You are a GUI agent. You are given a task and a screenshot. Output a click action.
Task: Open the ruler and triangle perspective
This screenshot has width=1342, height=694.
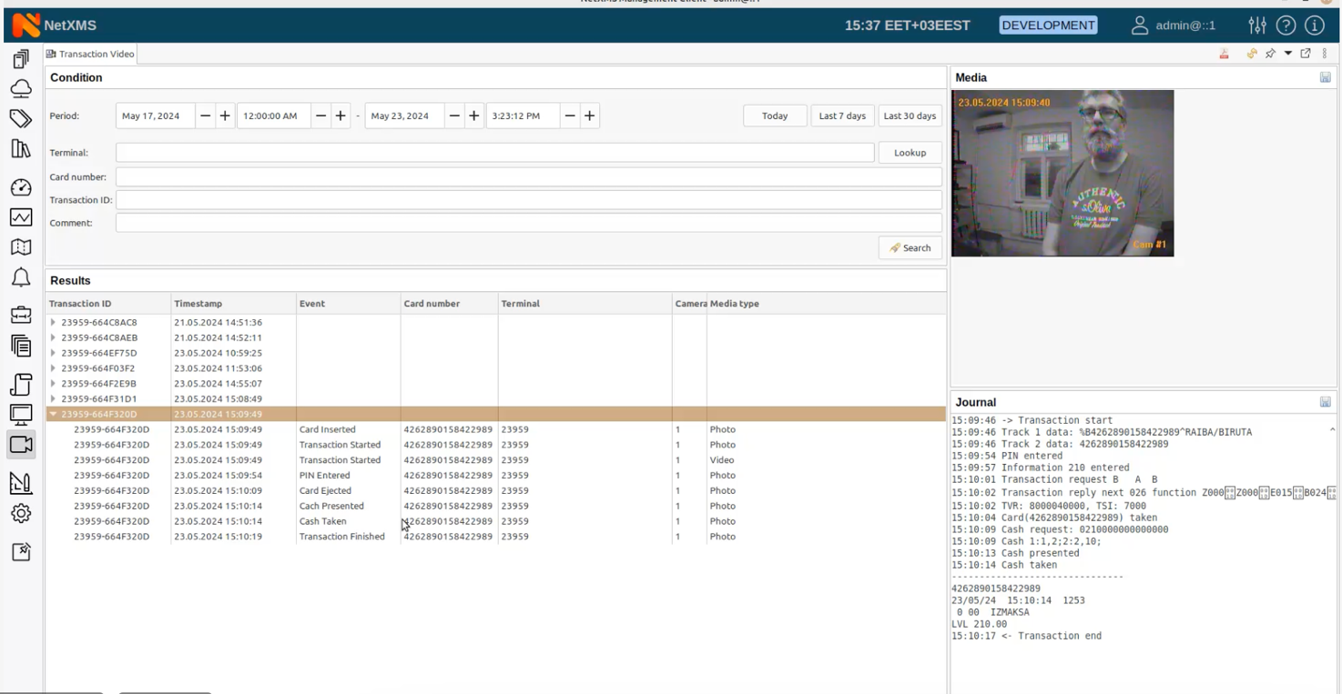(x=21, y=483)
